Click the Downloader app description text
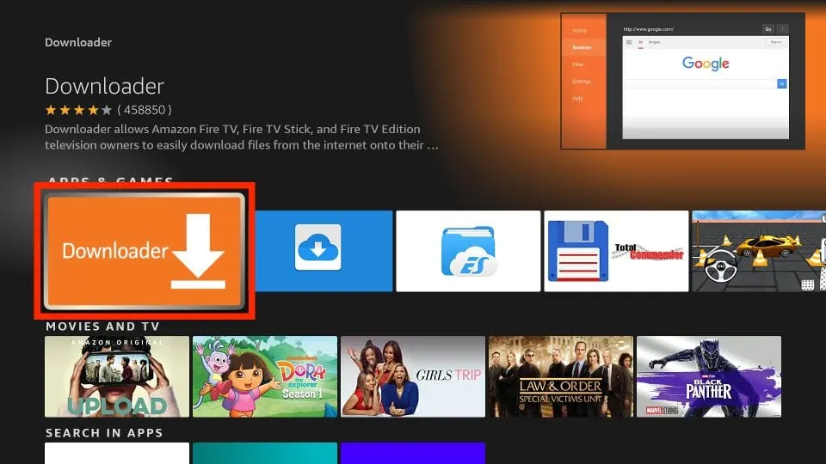The width and height of the screenshot is (826, 464). pyautogui.click(x=241, y=137)
